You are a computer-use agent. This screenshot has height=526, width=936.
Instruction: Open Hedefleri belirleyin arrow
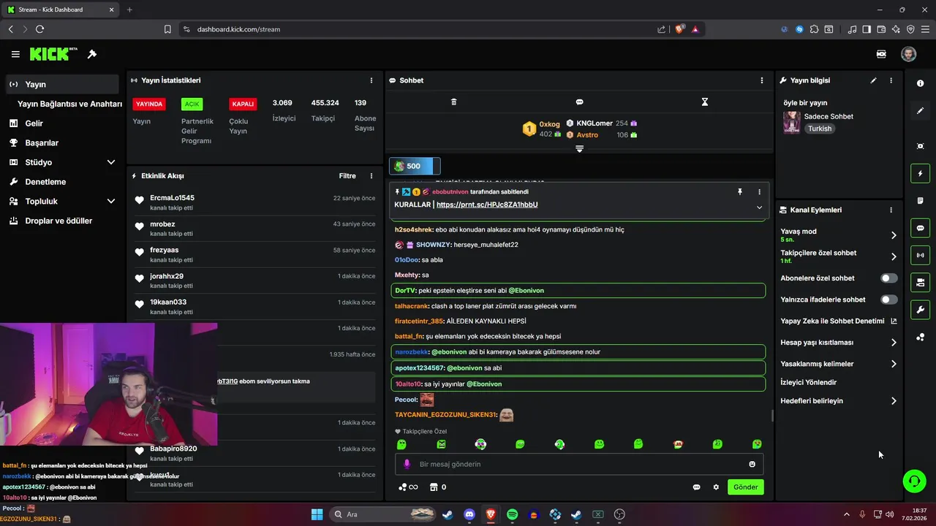click(894, 401)
